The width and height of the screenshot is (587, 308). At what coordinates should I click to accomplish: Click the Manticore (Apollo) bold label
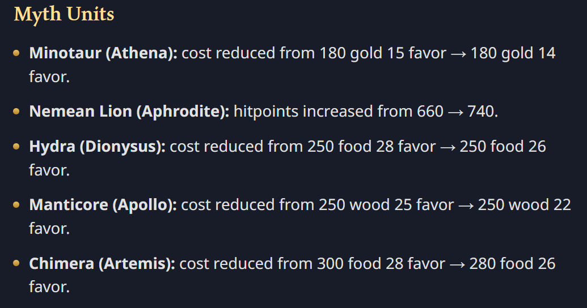pyautogui.click(x=103, y=204)
